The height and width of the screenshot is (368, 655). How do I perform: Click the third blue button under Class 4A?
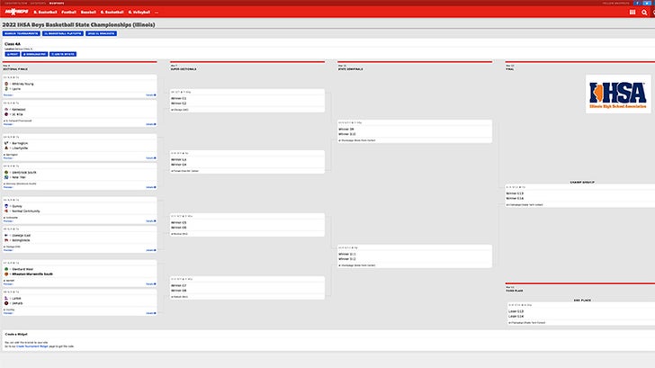[x=63, y=54]
